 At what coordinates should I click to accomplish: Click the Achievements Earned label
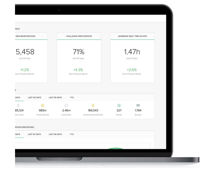coord(93,115)
